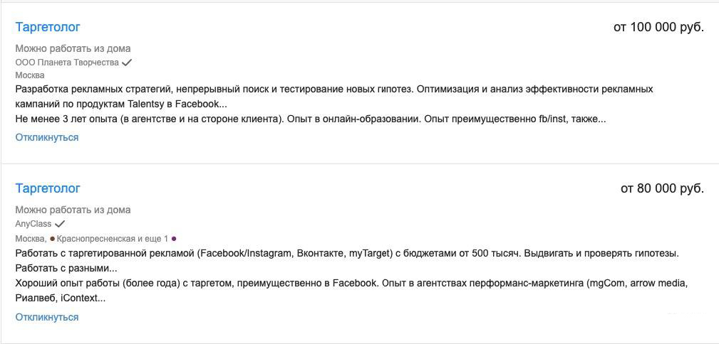The image size is (719, 344).
Task: Click Откликнуться for ООО Планета Творчества vacancy
Action: [x=47, y=137]
